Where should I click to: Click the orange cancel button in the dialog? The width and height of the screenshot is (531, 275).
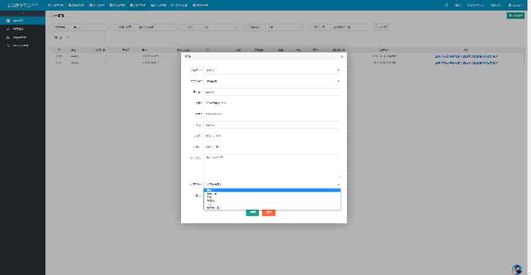point(268,212)
